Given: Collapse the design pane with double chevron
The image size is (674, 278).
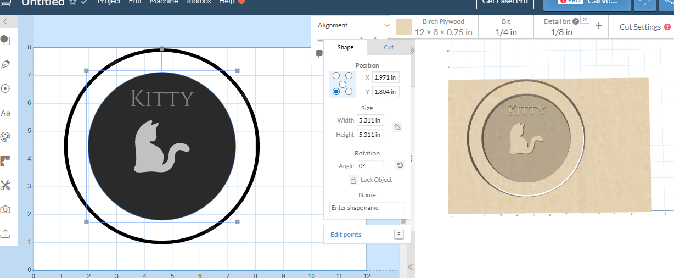Looking at the screenshot, I should pos(411,267).
